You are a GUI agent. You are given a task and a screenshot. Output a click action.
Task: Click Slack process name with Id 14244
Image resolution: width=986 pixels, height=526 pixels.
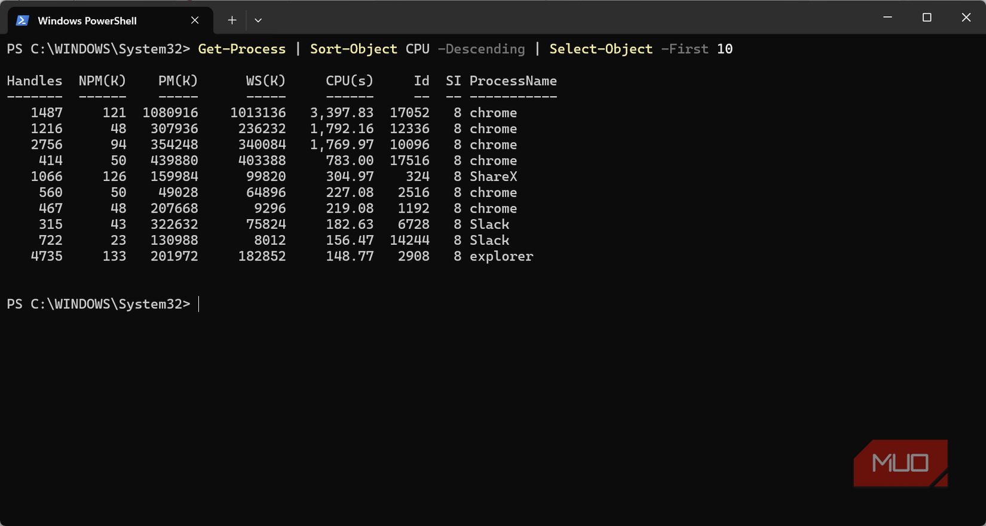[x=489, y=240]
